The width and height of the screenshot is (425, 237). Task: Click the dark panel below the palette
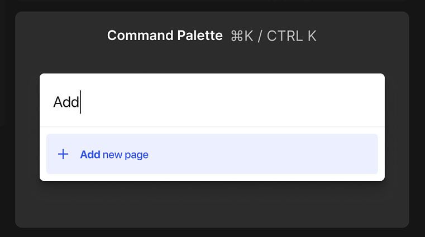click(x=212, y=204)
